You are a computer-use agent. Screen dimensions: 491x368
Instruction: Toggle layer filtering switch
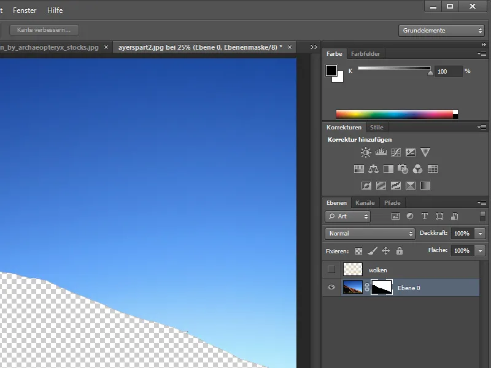click(482, 216)
